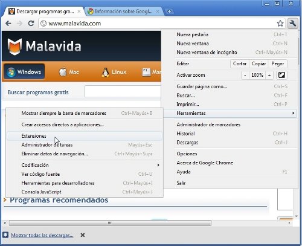Click the download arrow icon in downloads bar
Viewport: 302px width, 246px height.
5,235
